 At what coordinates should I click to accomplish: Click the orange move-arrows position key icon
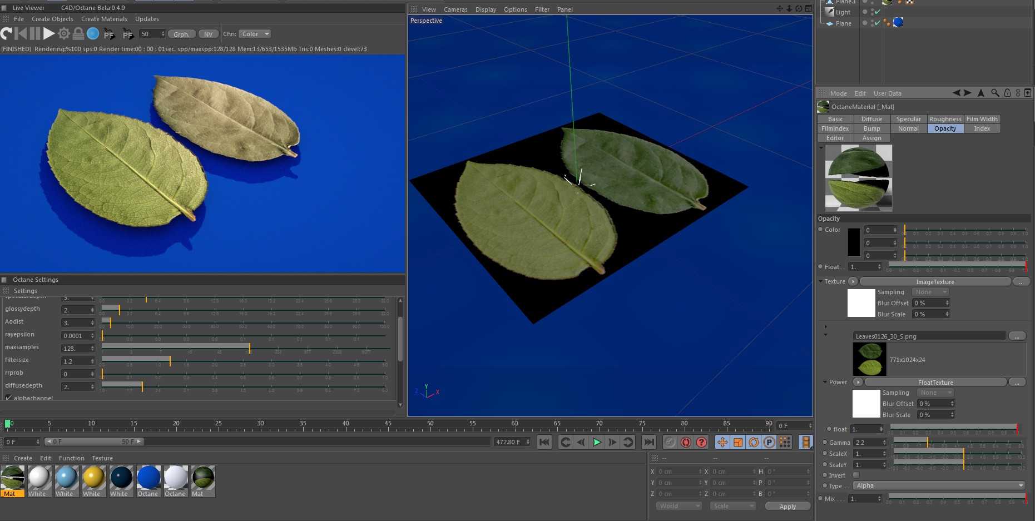point(722,442)
